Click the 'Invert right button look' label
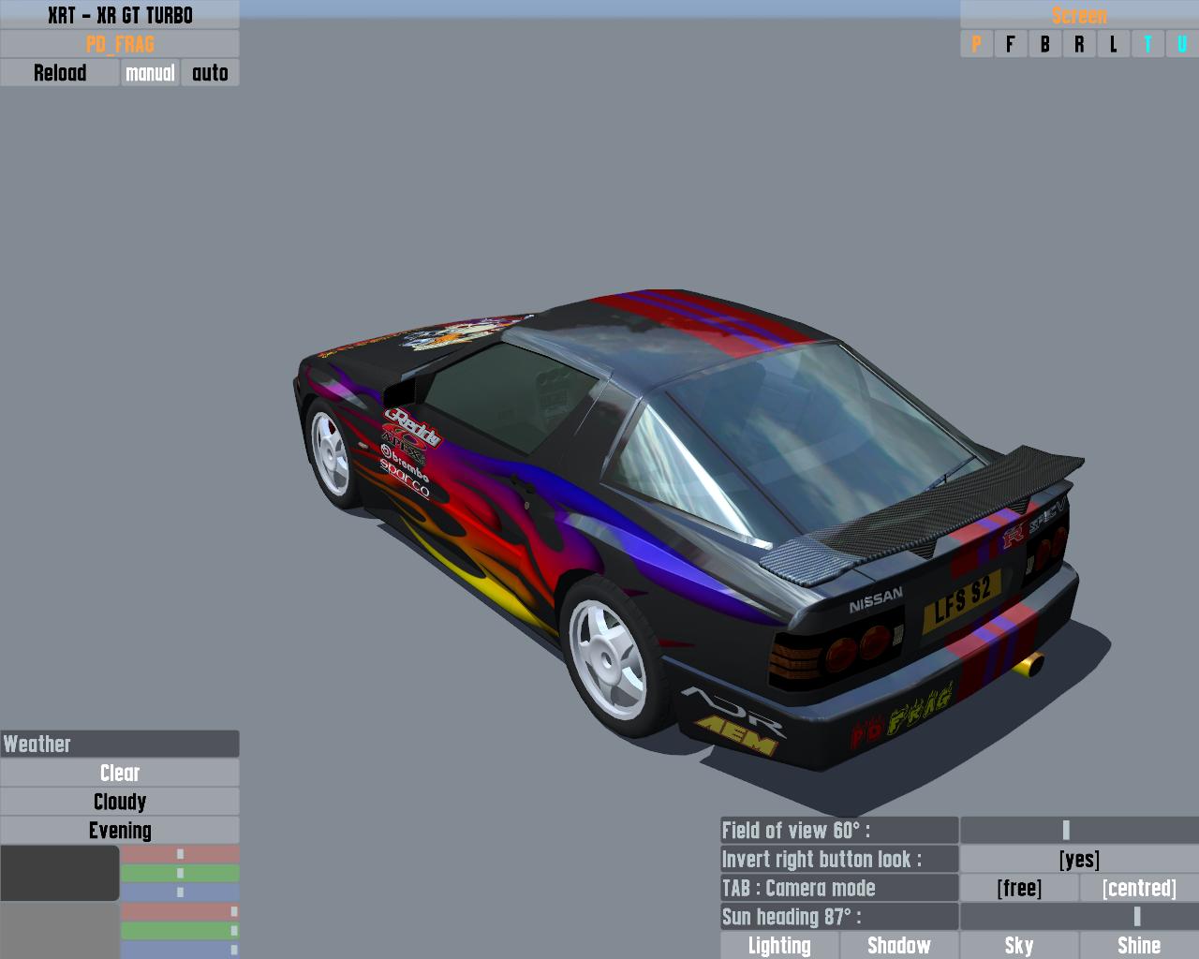Viewport: 1199px width, 959px height. (839, 859)
